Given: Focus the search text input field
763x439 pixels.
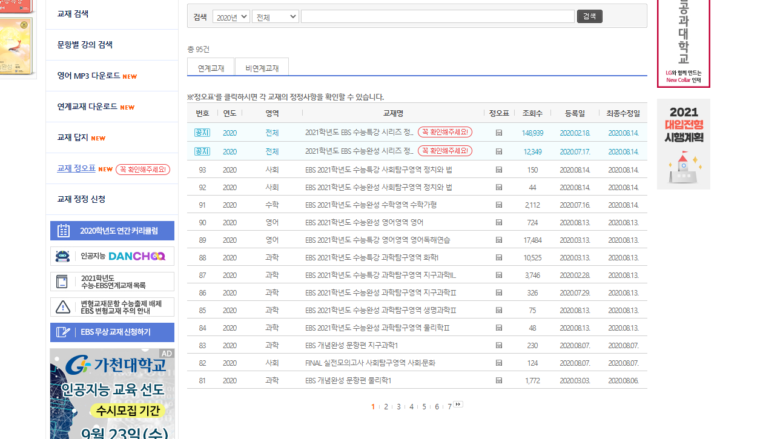Looking at the screenshot, I should 438,16.
